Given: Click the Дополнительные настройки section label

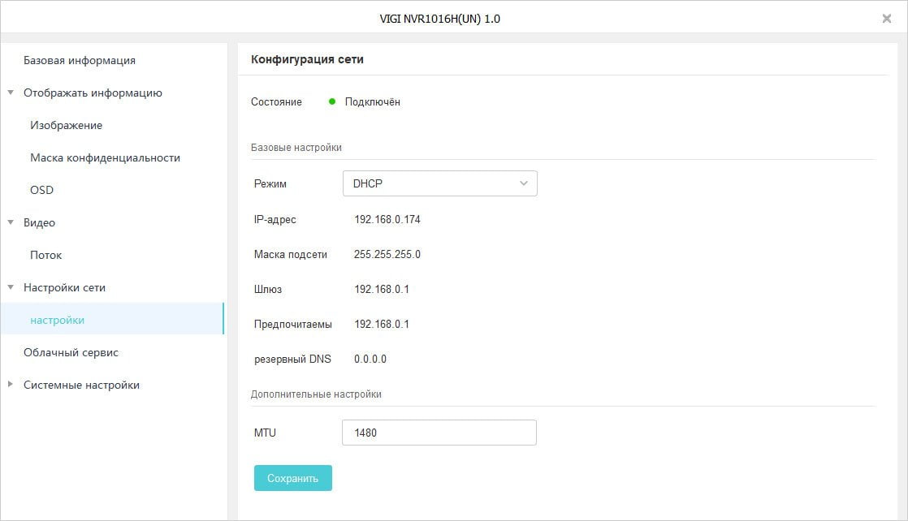Looking at the screenshot, I should (x=316, y=394).
